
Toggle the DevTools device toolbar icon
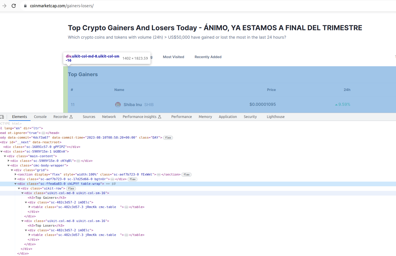(x=2, y=117)
